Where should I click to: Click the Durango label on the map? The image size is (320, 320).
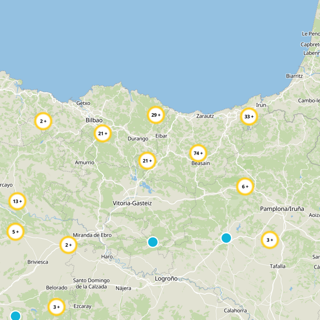(x=138, y=139)
